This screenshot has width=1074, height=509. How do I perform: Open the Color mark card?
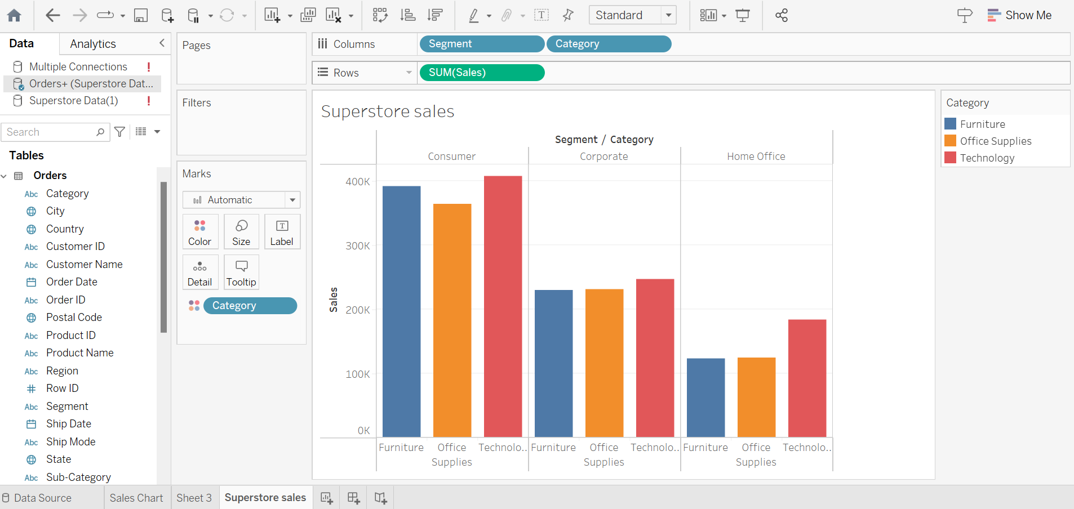(x=200, y=231)
